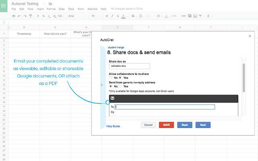The width and height of the screenshot is (258, 161).
Task: Close the AutoCrat dialog
Action: [250, 36]
